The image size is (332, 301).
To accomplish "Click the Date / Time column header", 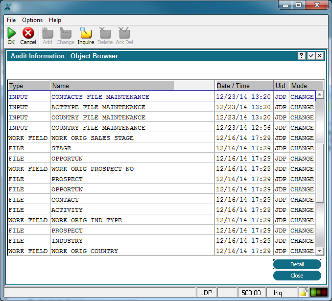I will coord(244,86).
